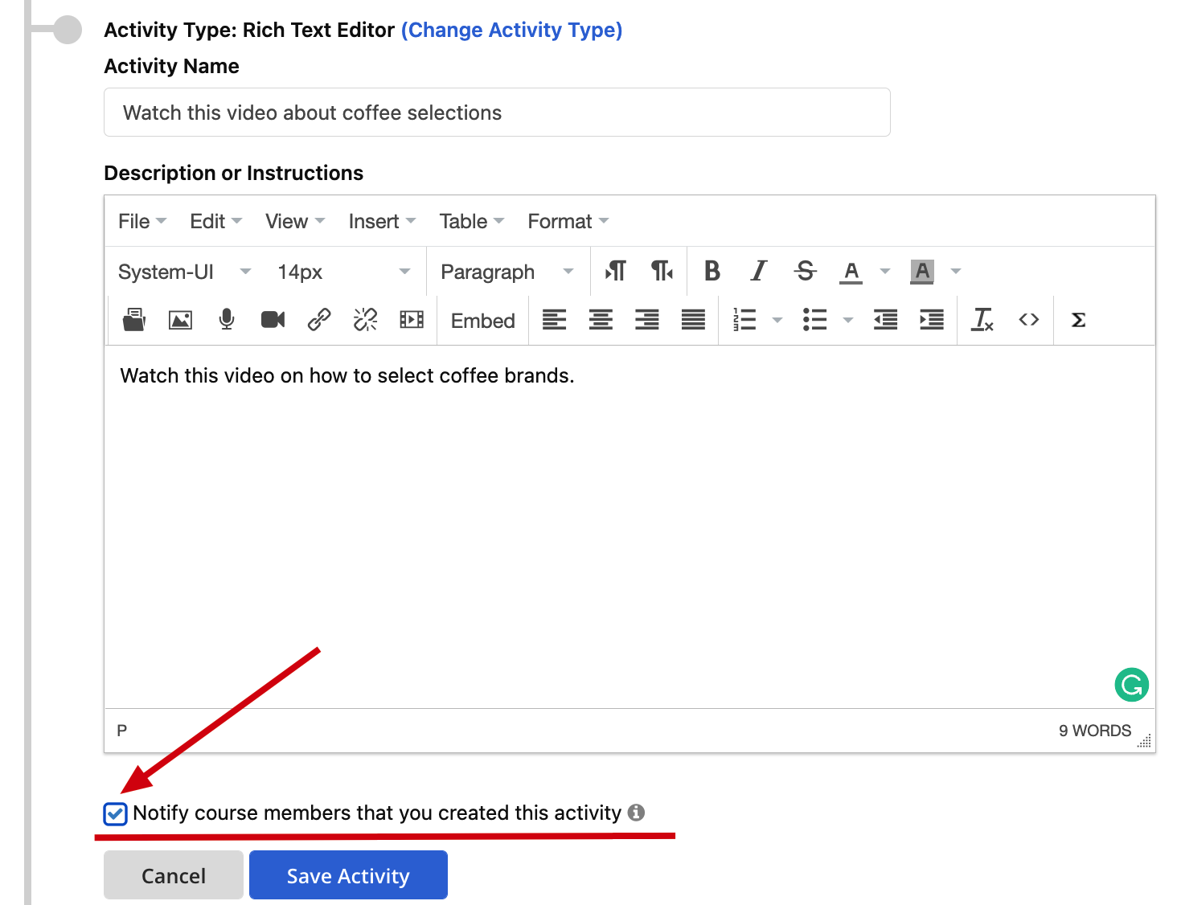
Task: Toggle bold formatting
Action: tap(712, 272)
